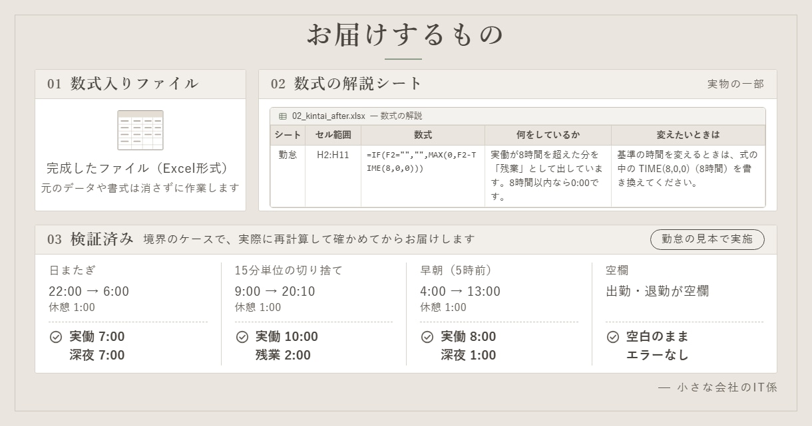Click the 変えたいときは column header
The image size is (812, 426).
click(x=688, y=135)
